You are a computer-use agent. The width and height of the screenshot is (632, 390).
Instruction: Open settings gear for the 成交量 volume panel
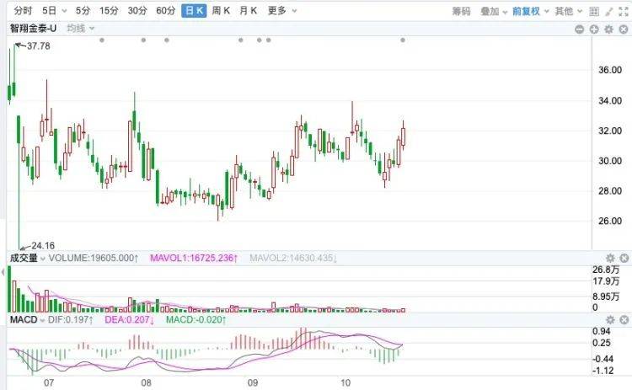pyautogui.click(x=609, y=257)
